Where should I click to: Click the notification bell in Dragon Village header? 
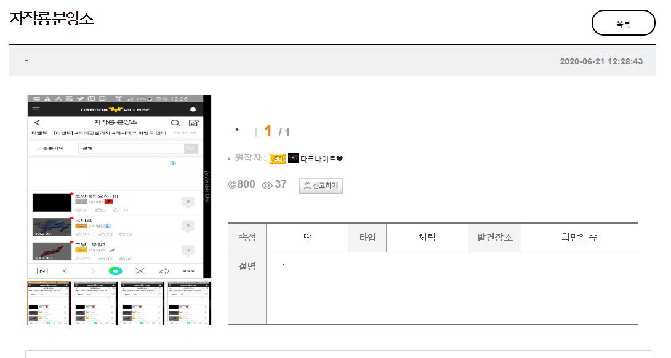tap(193, 109)
